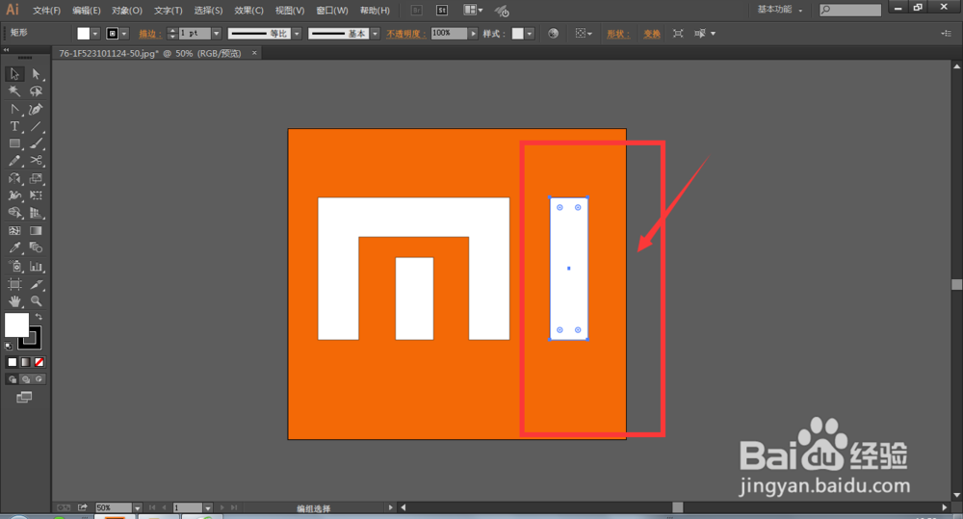Set paint mode to Gradient
Screen dimensions: 963x519
click(25, 362)
